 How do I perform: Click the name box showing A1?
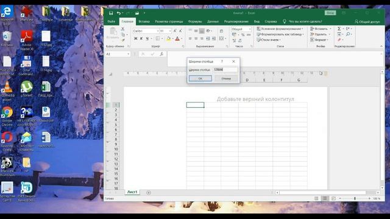118,54
